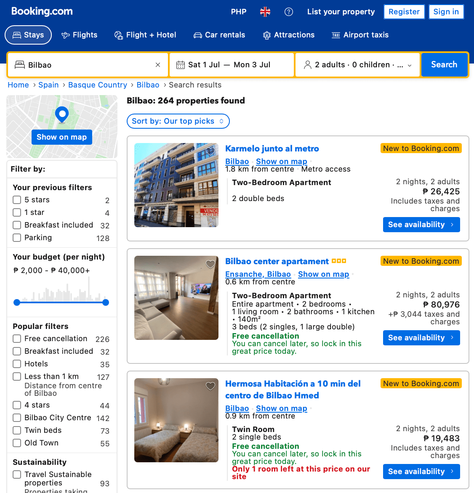This screenshot has width=474, height=493.
Task: Open the Sat 1 Jul – Mon 3 Jul date picker
Action: [x=232, y=65]
